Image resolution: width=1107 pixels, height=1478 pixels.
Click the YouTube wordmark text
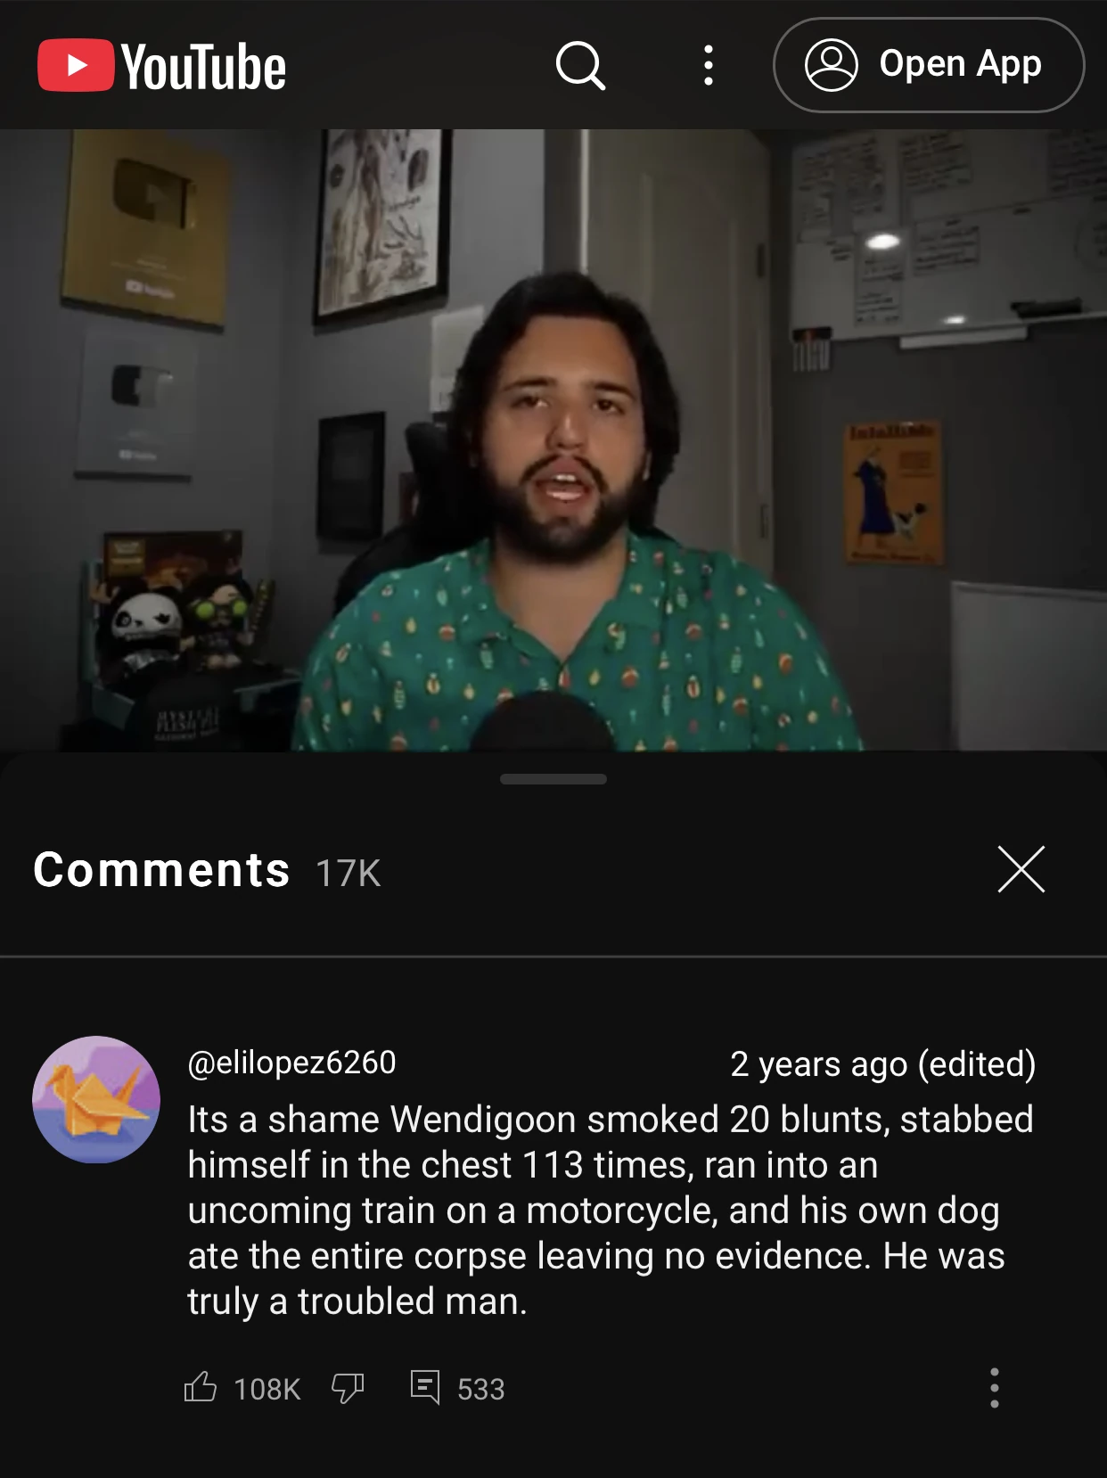tap(204, 67)
